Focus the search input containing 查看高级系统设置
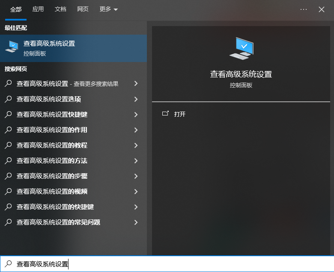334x272 pixels. [x=167, y=264]
